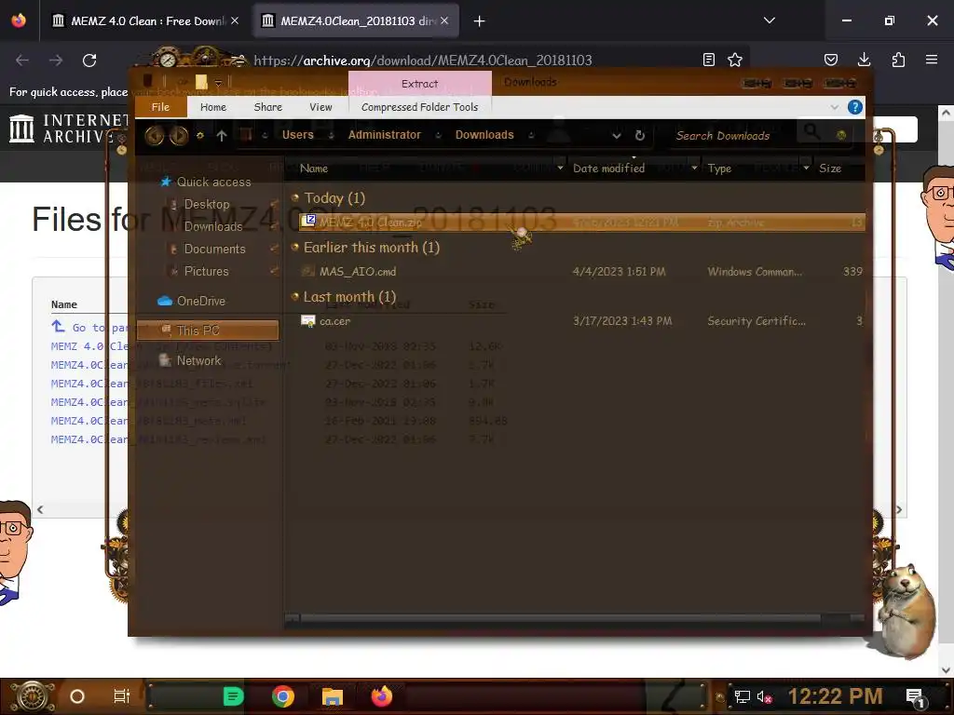Refresh the Downloads folder in Explorer
This screenshot has width=954, height=715.
(639, 136)
